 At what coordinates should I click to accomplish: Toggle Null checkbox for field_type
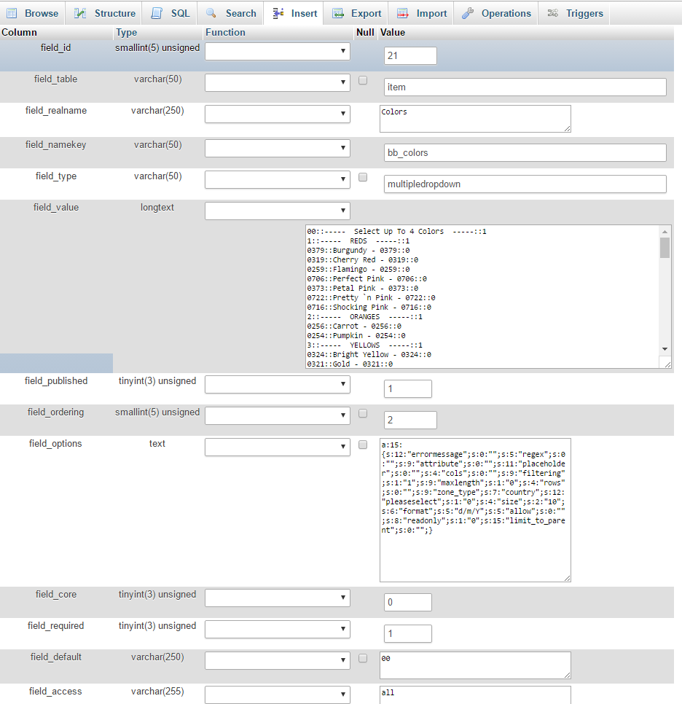tap(363, 177)
